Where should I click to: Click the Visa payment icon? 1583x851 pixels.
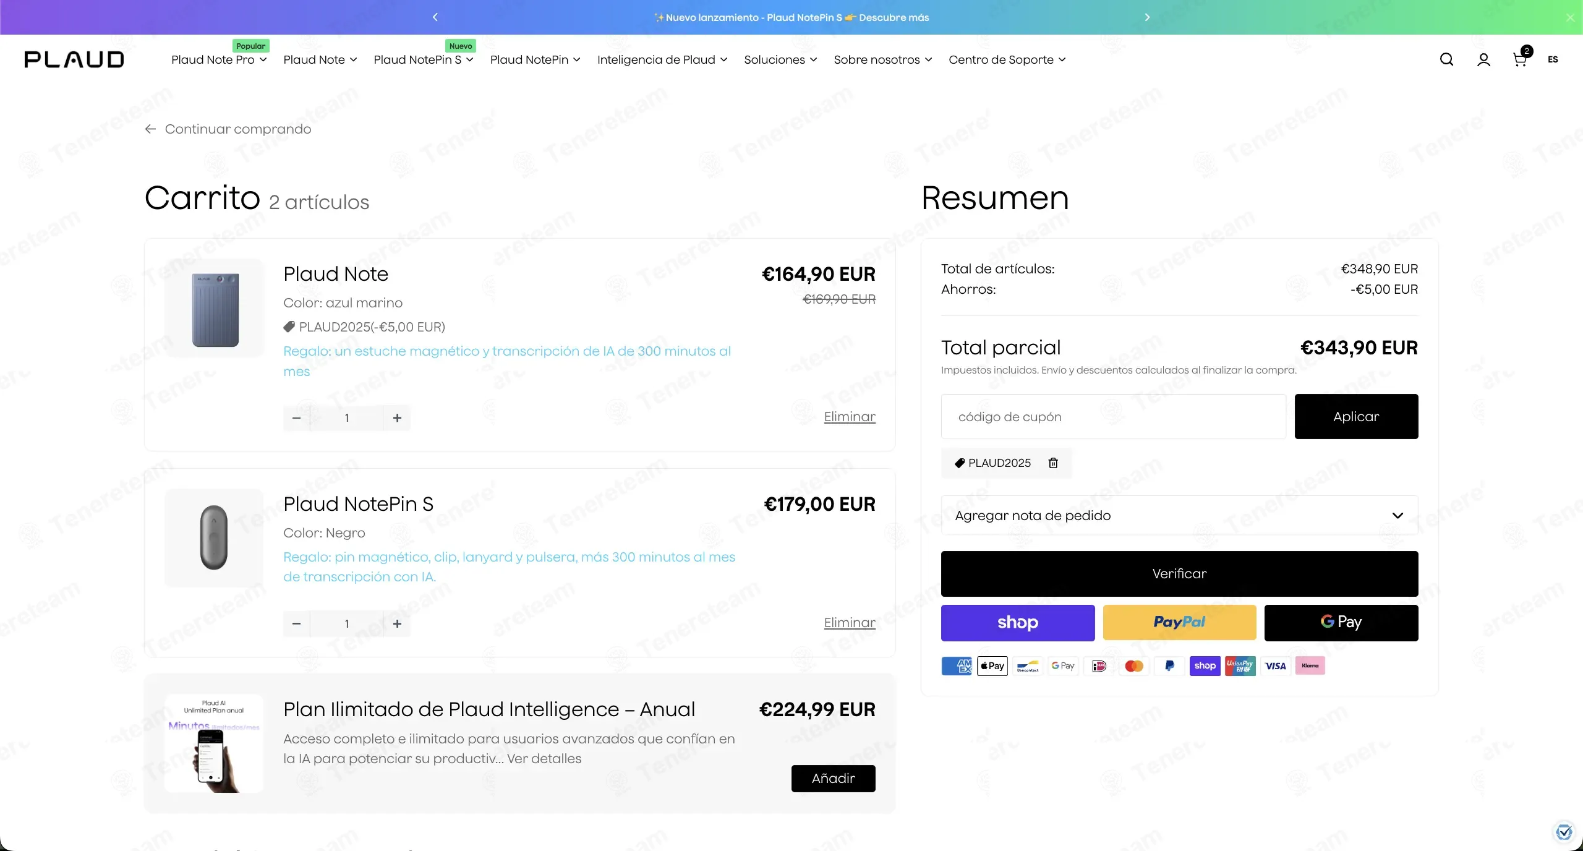point(1276,666)
